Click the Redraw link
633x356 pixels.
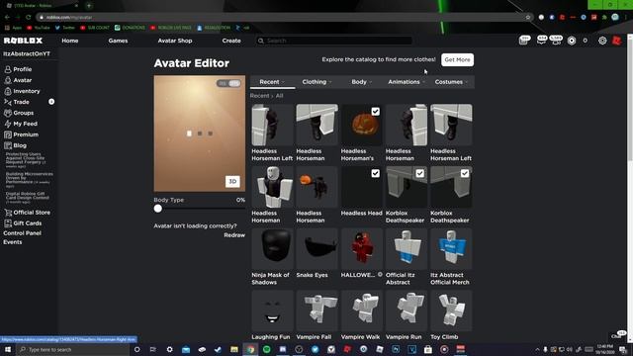pyautogui.click(x=234, y=235)
